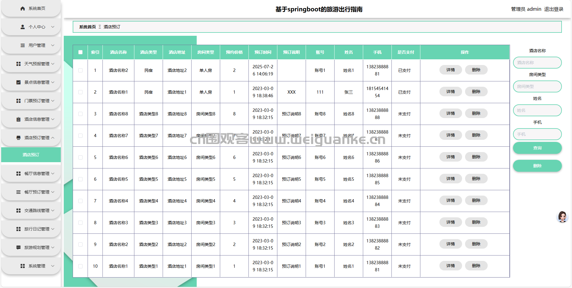Click the home icon beside 系统首页

(x=23, y=8)
